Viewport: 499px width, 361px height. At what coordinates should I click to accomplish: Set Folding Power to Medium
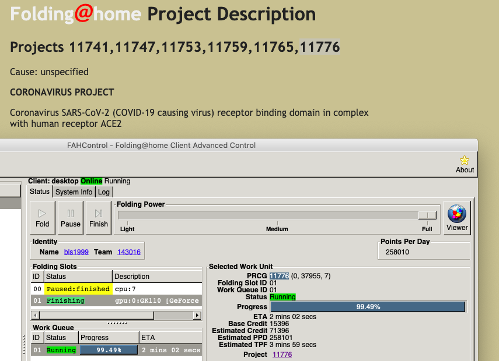(x=277, y=229)
